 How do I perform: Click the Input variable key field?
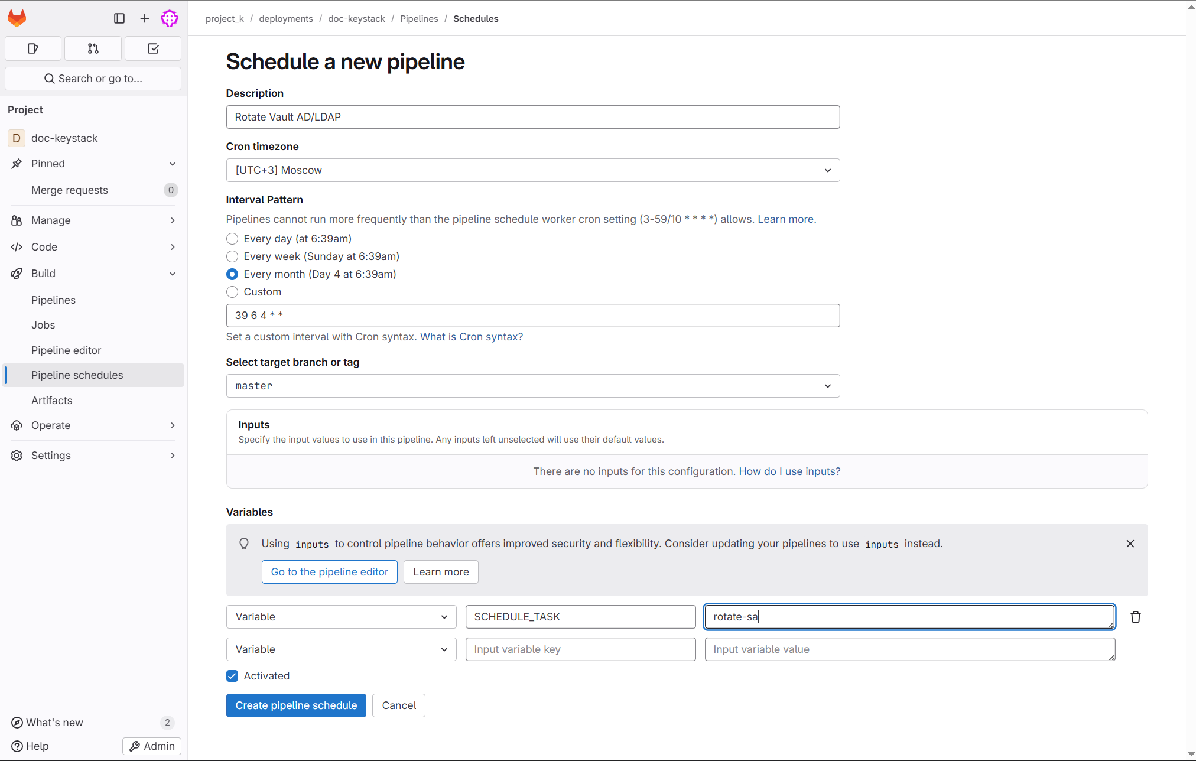click(x=580, y=649)
